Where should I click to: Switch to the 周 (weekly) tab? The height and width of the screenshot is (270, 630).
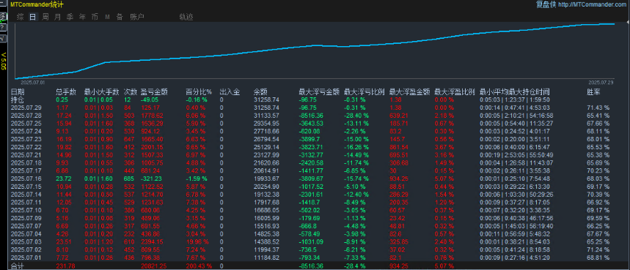click(45, 17)
